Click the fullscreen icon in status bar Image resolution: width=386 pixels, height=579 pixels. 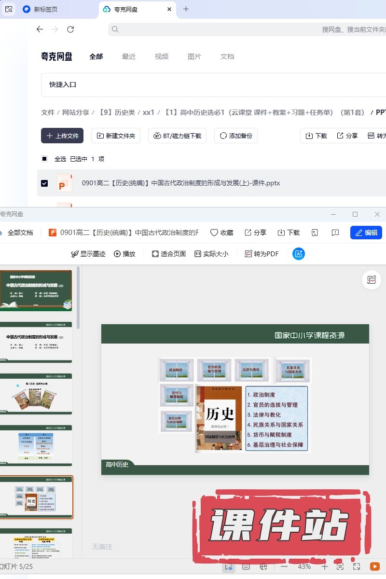tap(357, 566)
